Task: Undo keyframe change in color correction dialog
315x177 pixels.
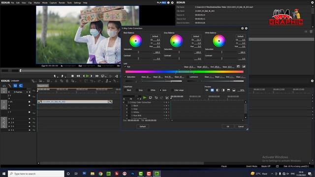Action: coord(156,97)
